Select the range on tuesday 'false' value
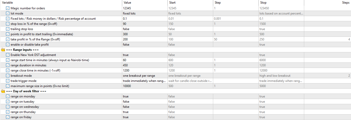 tap(145, 102)
